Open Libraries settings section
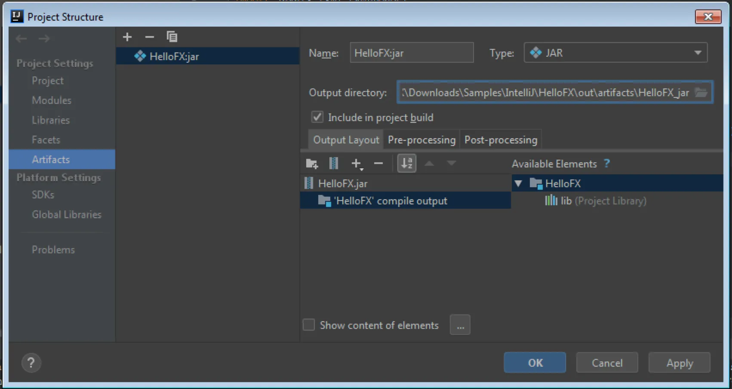 click(51, 120)
